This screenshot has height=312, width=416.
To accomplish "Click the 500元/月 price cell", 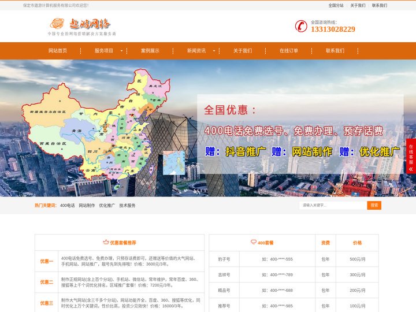I will 358,259.
